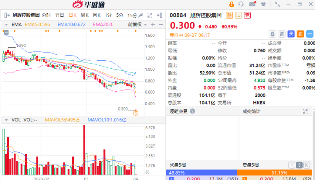
Task: Click the 52周最高 value 4.933
Action: pyautogui.click(x=260, y=80)
